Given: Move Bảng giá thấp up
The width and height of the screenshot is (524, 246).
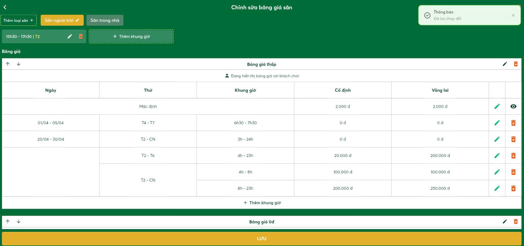Looking at the screenshot, I should click(8, 64).
